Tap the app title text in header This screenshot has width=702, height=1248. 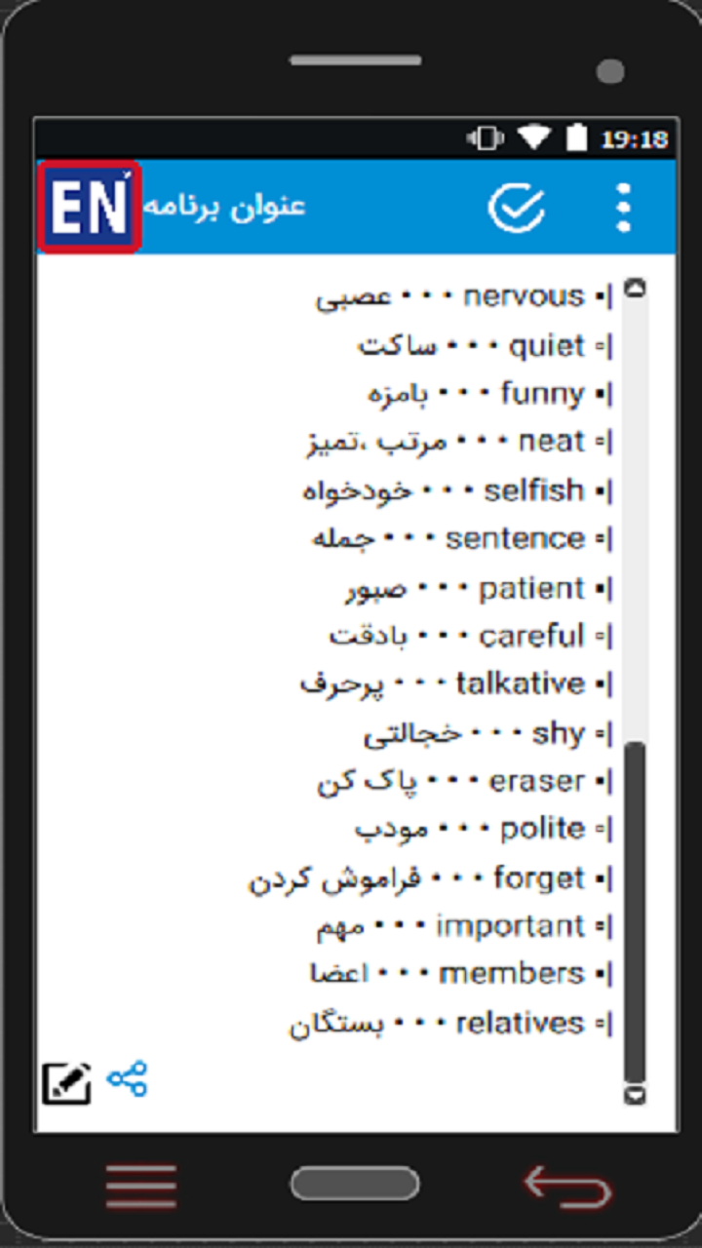click(225, 207)
